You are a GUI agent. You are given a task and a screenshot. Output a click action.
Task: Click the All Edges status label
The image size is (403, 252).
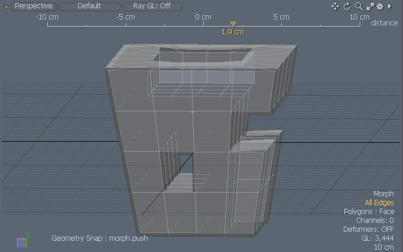379,203
